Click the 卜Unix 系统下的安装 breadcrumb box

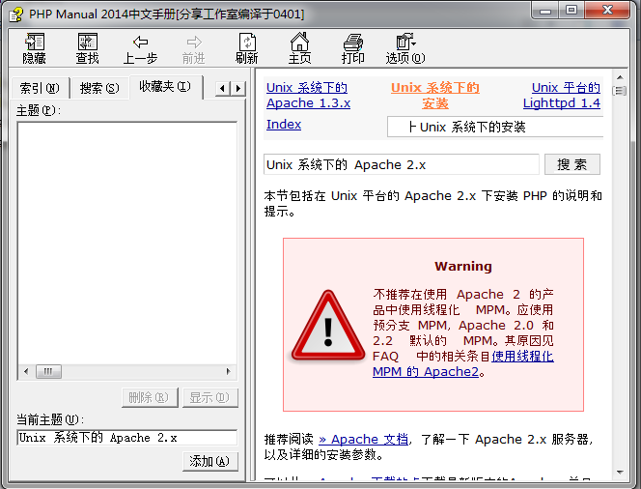tap(495, 127)
